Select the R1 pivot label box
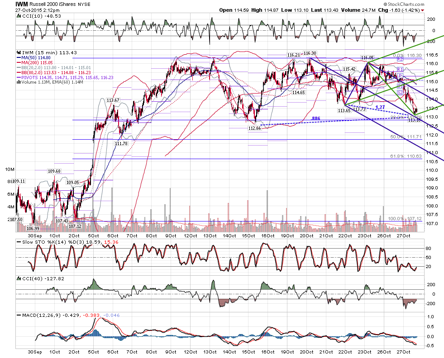 click(400, 69)
